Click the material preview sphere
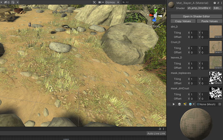 (196, 124)
